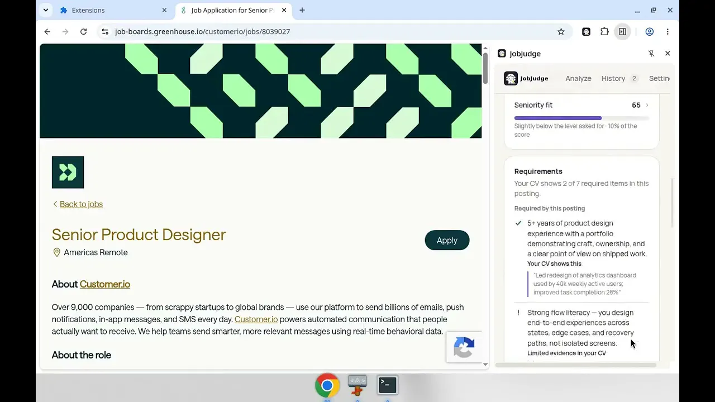Click the quoted analytics dashboard CV excerpt
This screenshot has width=715, height=402.
[x=585, y=284]
